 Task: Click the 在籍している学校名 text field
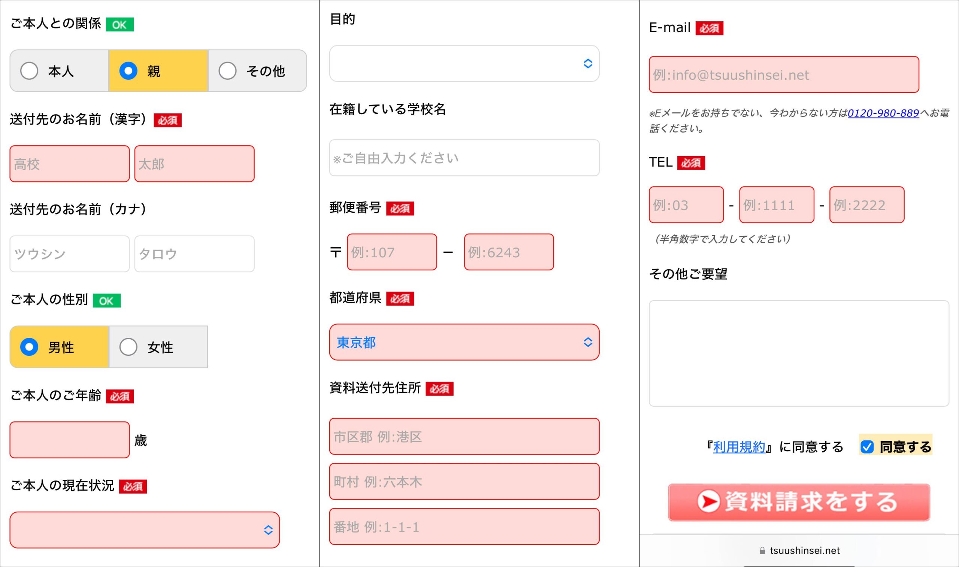point(464,158)
